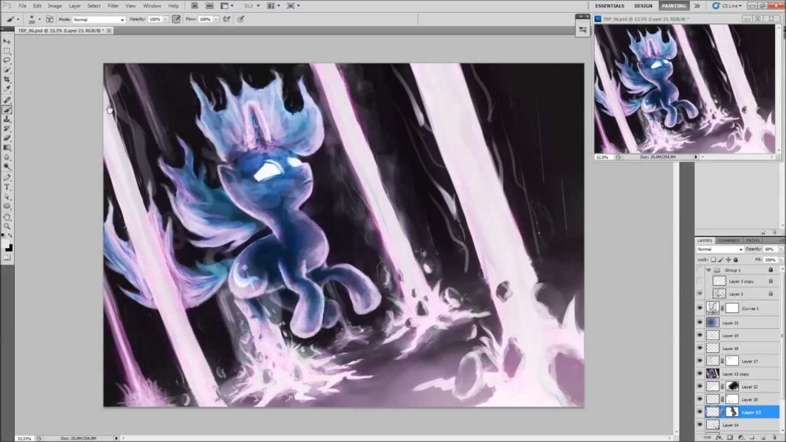Screen dimensions: 786x442
Task: Select the Move tool
Action: (x=7, y=41)
